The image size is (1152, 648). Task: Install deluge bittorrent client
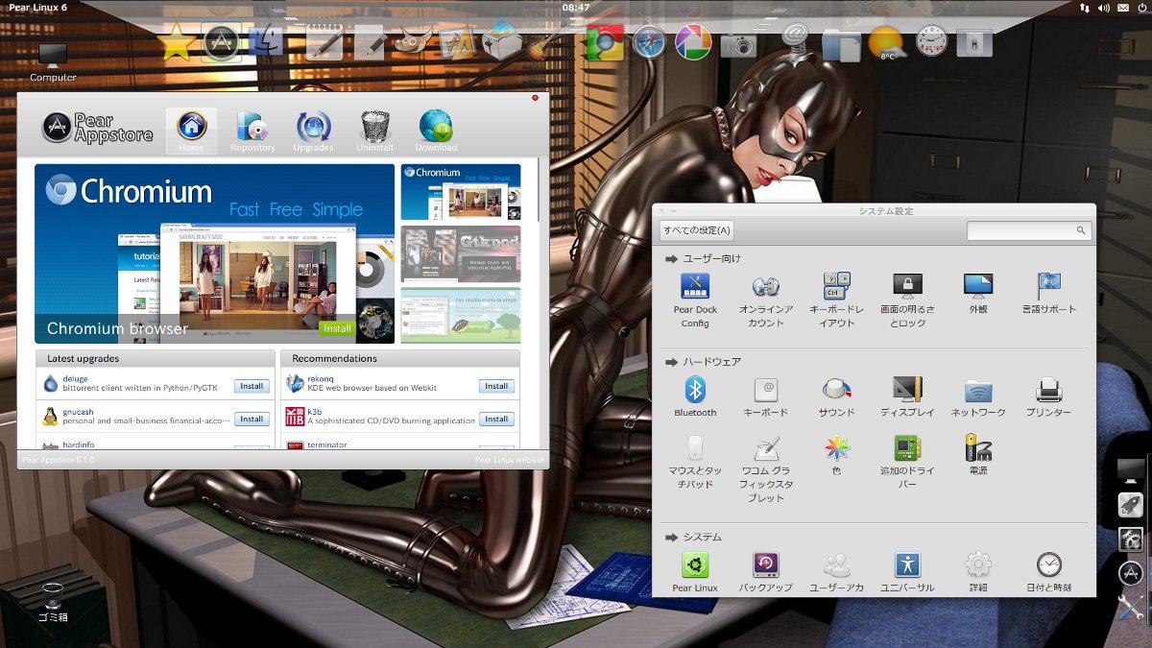(x=252, y=386)
